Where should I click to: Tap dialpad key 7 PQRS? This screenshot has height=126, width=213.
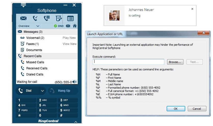pos(26,110)
